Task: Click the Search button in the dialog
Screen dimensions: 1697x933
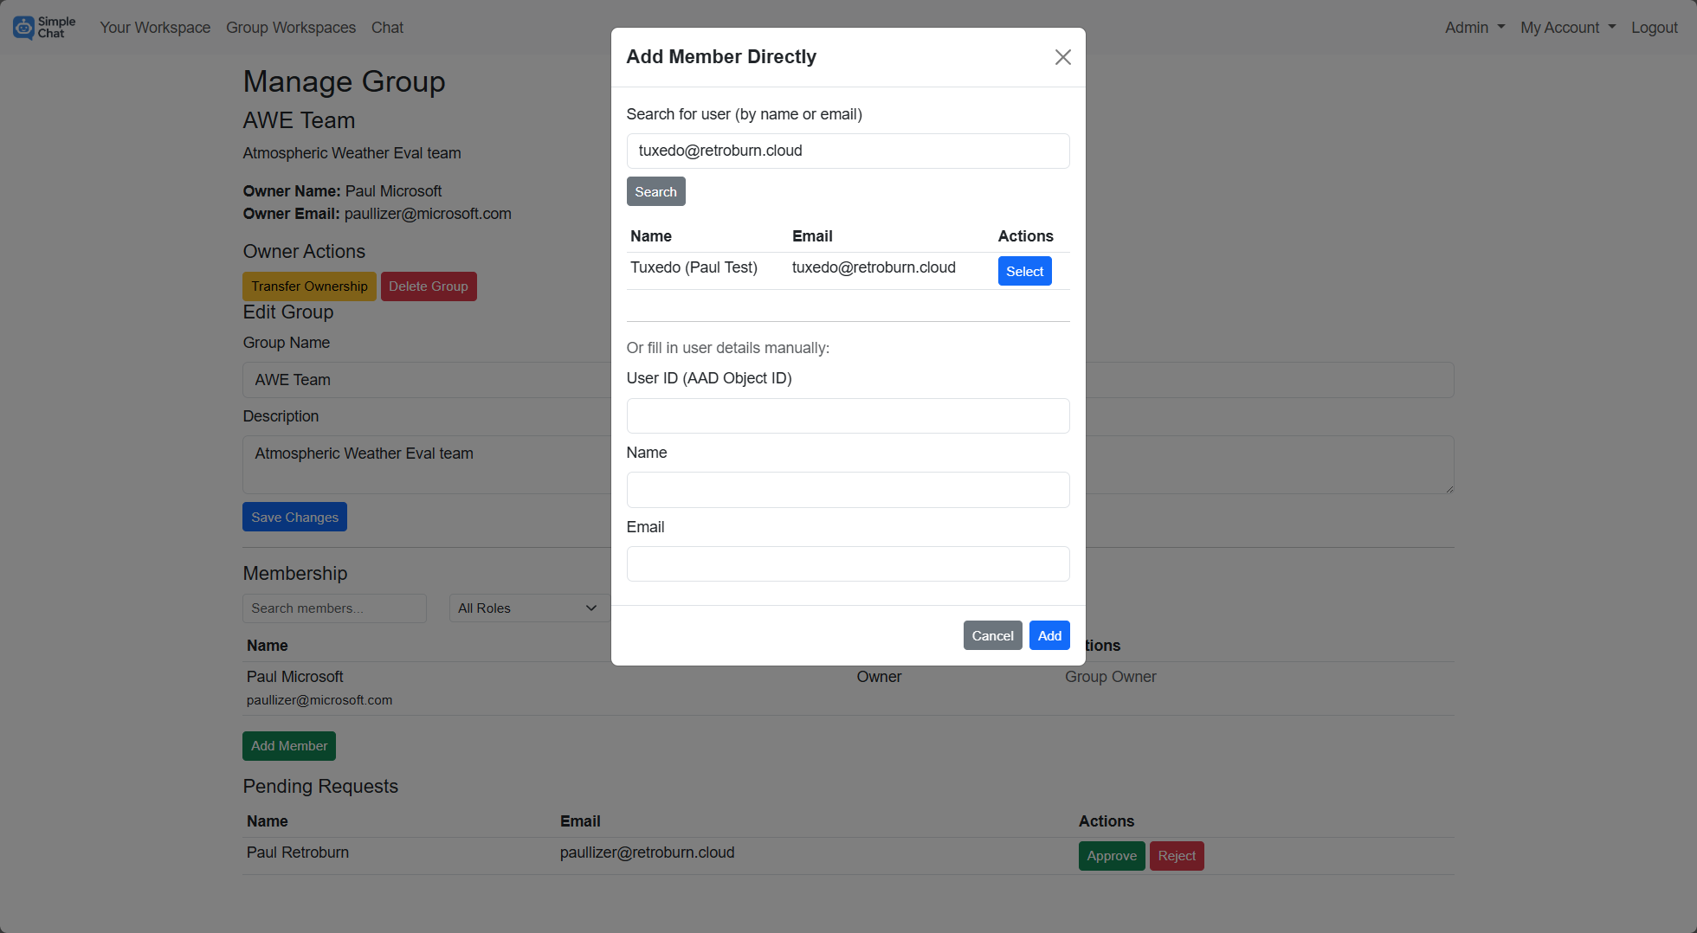Action: (655, 190)
